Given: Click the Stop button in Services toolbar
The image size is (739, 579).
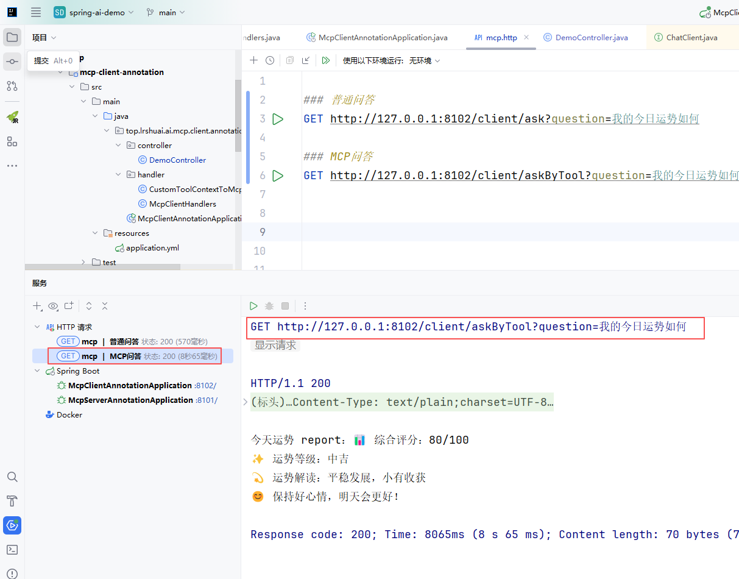Looking at the screenshot, I should (285, 306).
